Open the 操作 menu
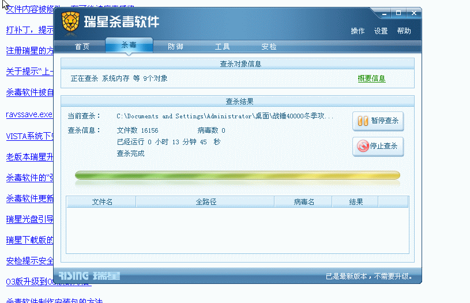 (x=358, y=31)
